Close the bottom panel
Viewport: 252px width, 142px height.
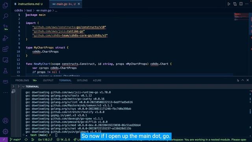(248, 80)
